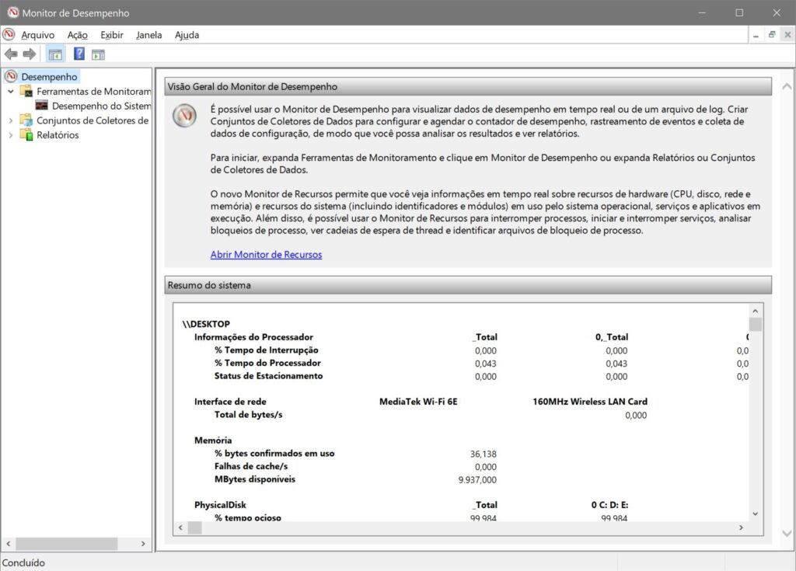The image size is (796, 571).
Task: Click the Ferramentas de Monitoramento folder icon
Action: pos(26,92)
